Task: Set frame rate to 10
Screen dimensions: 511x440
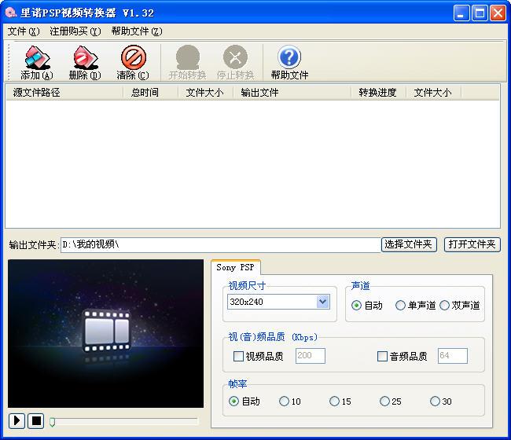Action: [x=284, y=401]
